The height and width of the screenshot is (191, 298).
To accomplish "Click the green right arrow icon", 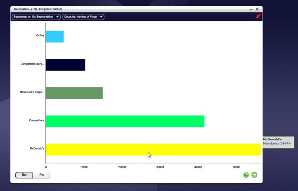I will point(254,175).
